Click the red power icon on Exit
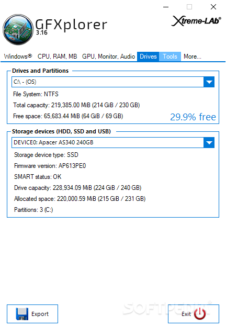226x328 pixels. coord(200,313)
